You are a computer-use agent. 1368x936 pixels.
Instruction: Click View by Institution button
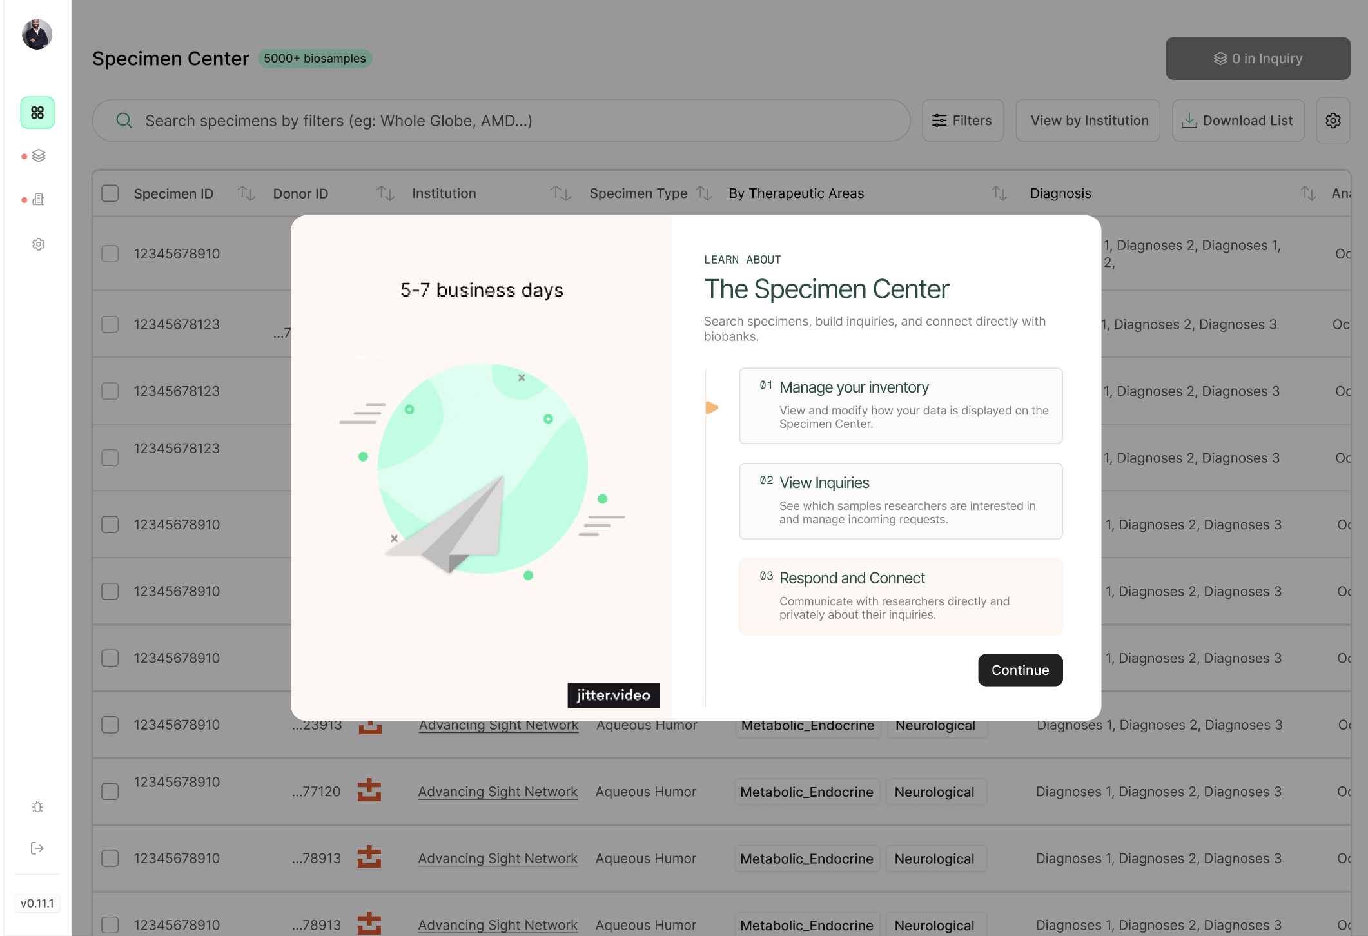[x=1089, y=121]
